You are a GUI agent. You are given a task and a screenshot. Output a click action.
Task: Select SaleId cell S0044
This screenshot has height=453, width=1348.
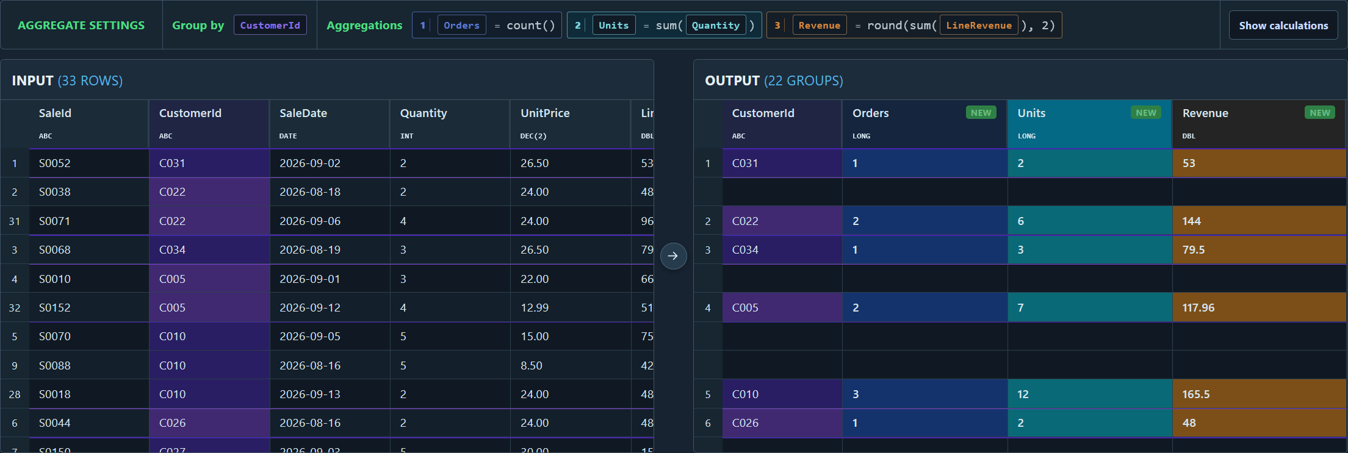(x=89, y=423)
